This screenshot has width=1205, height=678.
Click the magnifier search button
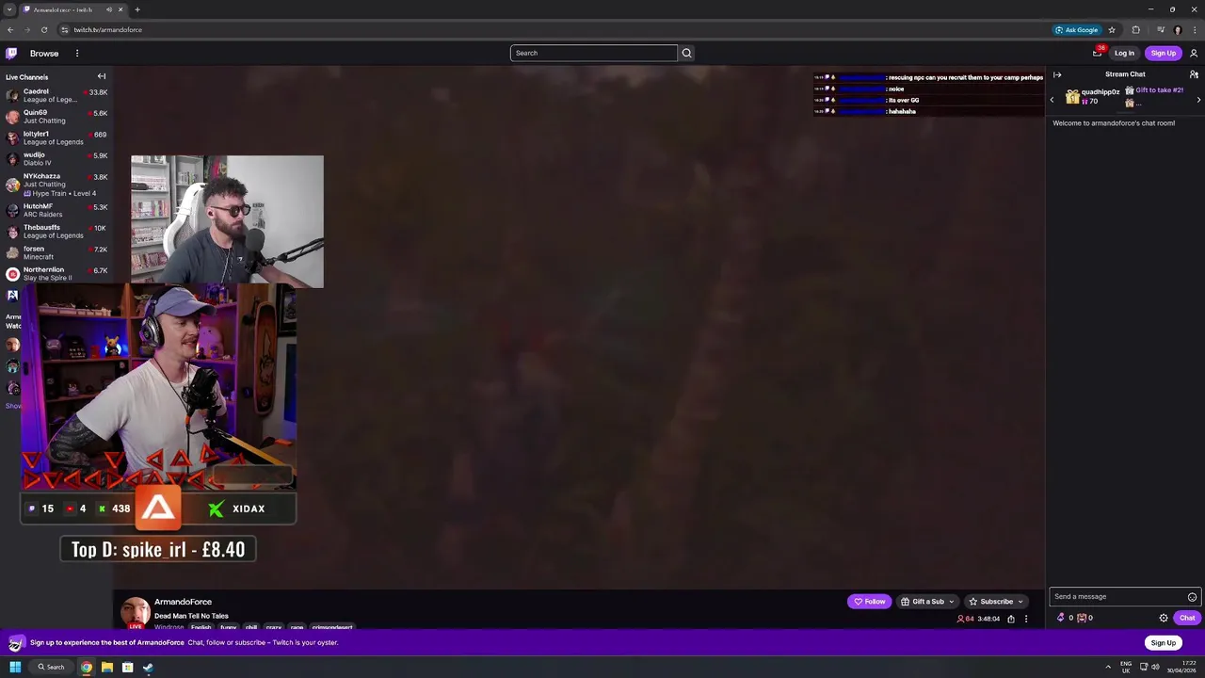(x=686, y=53)
